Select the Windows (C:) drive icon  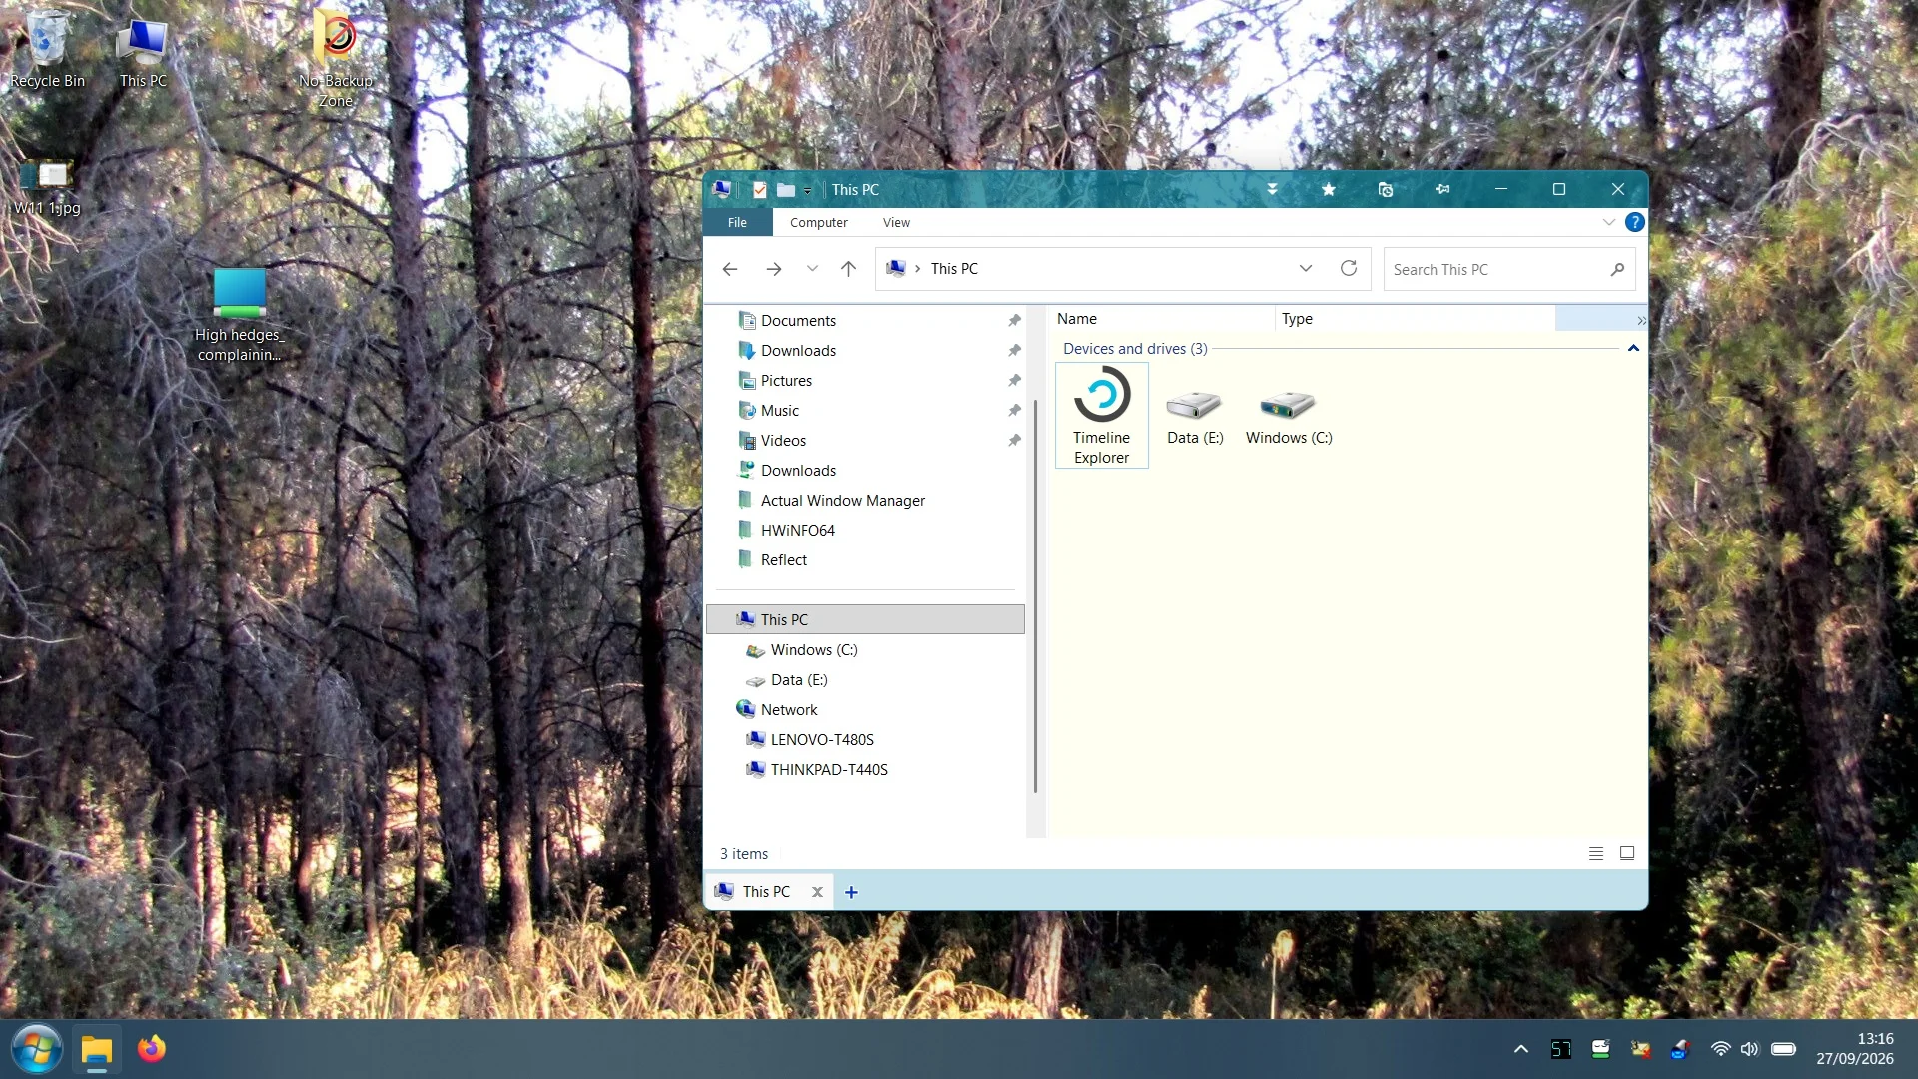tap(1288, 416)
